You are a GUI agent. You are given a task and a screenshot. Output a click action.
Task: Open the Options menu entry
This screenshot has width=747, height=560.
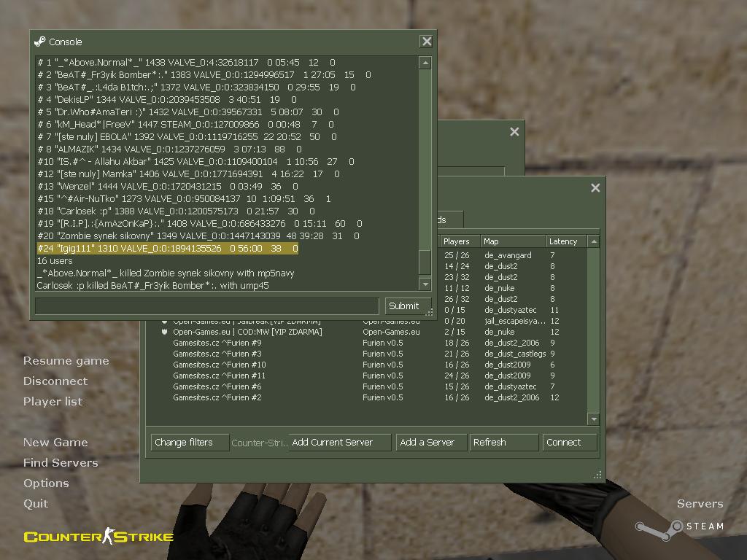(46, 483)
